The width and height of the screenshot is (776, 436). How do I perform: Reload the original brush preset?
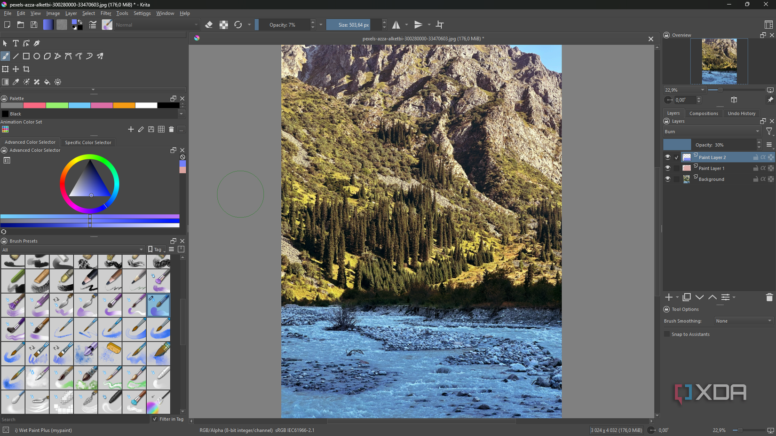coord(238,24)
